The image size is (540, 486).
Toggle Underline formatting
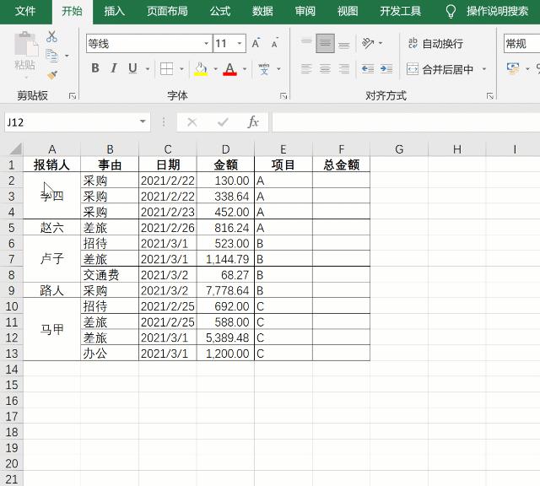(x=132, y=68)
